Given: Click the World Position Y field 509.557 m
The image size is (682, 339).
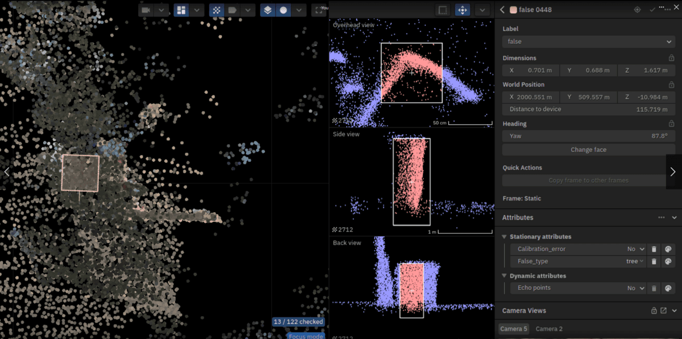Looking at the screenshot, I should pyautogui.click(x=588, y=97).
